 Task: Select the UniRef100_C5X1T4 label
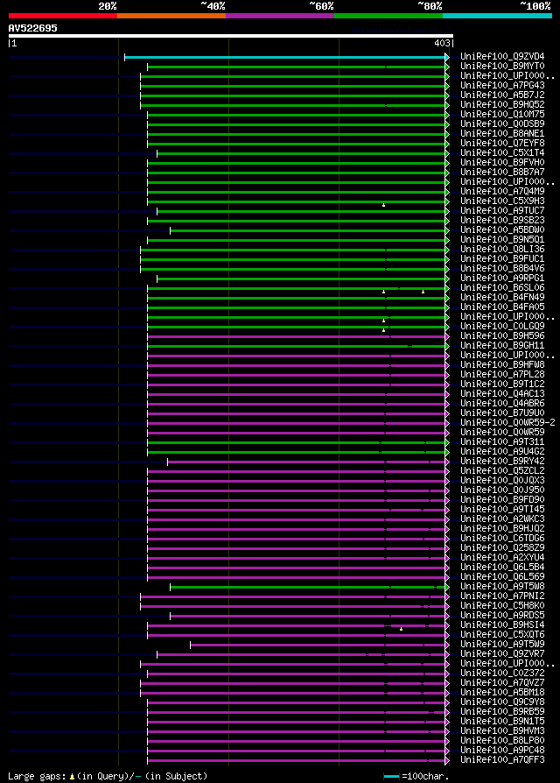coord(502,153)
